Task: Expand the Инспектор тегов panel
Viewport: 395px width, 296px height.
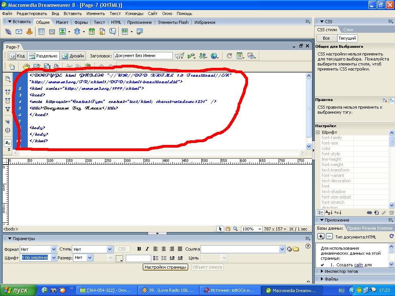Action: point(341,271)
